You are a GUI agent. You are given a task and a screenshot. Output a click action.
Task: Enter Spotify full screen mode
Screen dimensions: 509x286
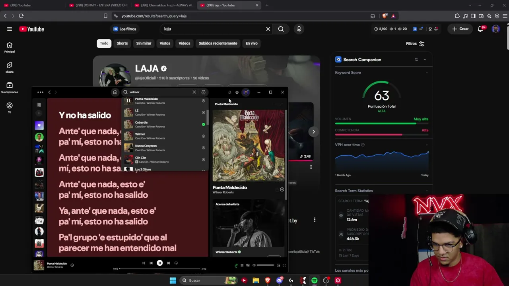284,265
